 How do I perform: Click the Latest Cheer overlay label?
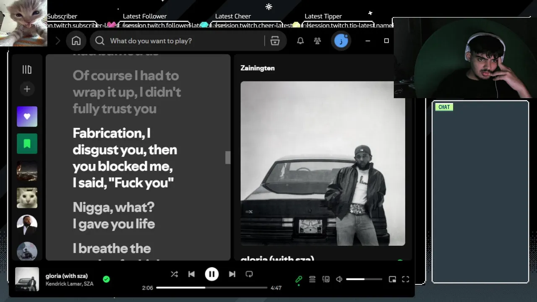233,16
